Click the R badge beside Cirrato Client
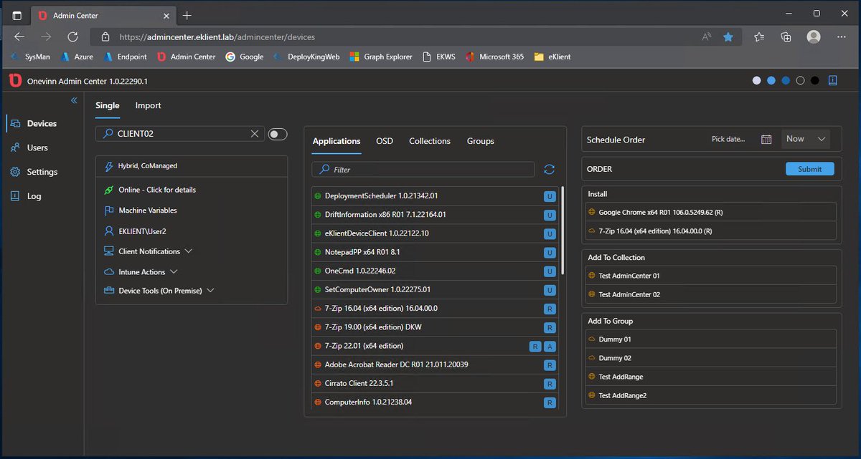Viewport: 861px width, 459px height. click(x=550, y=383)
